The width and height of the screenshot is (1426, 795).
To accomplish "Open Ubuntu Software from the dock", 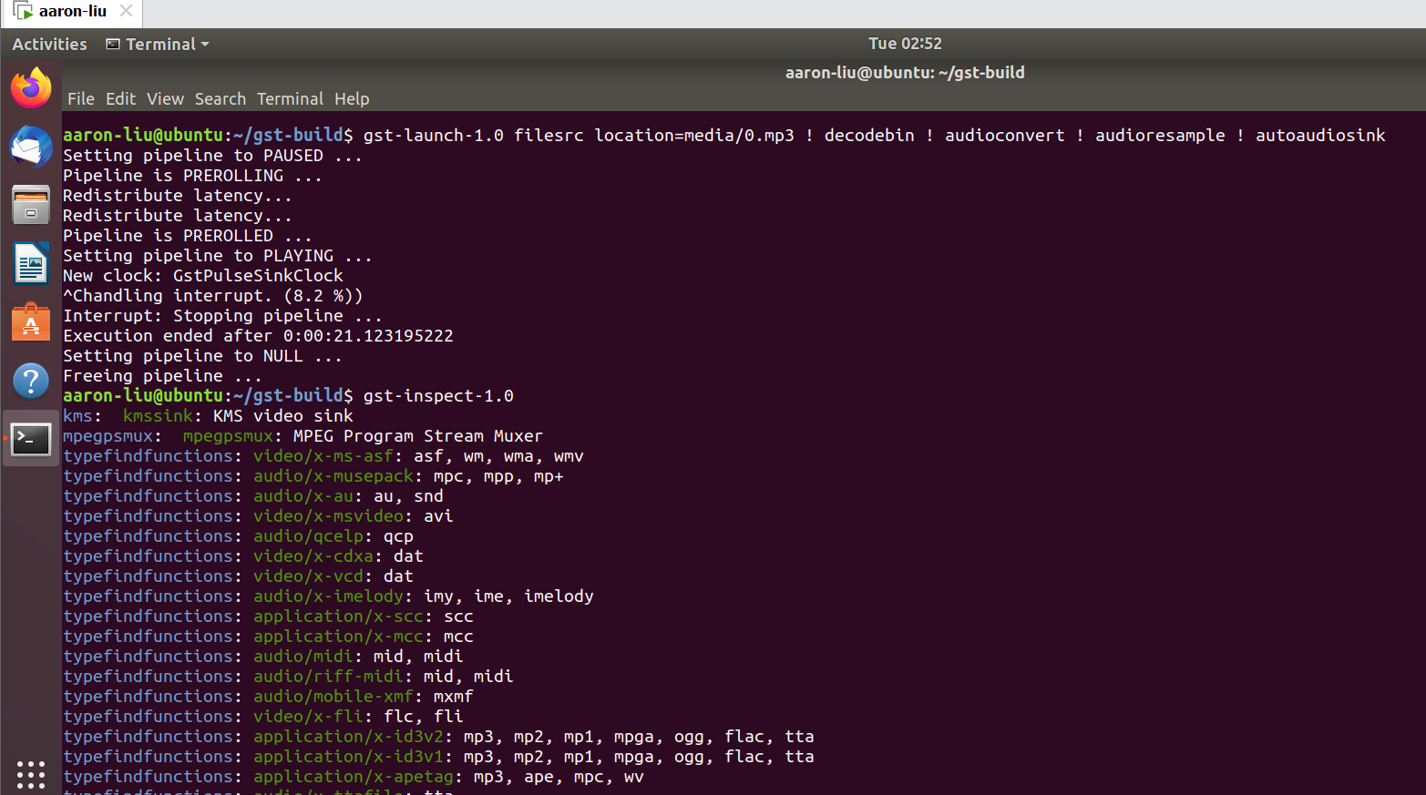I will [x=31, y=321].
